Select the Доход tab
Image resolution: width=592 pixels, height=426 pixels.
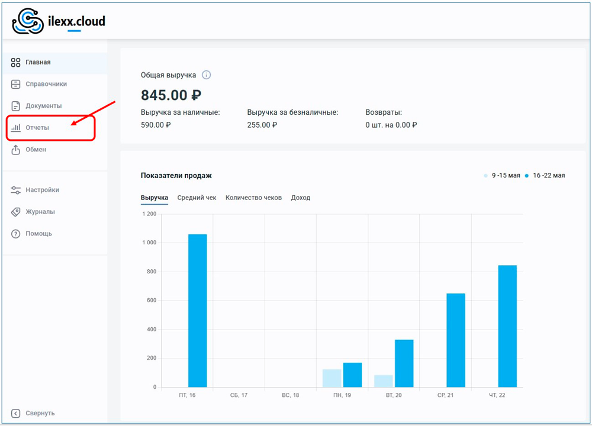300,198
